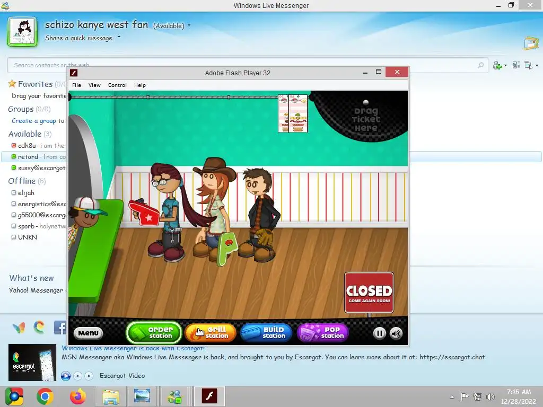Open the Help menu in Flash Player
This screenshot has height=407, width=543.
[x=140, y=85]
